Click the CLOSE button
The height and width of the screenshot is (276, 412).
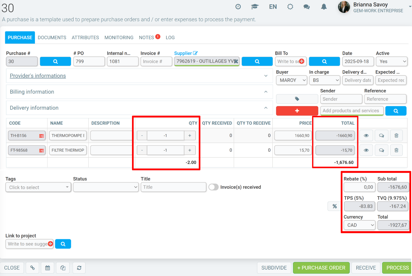[12, 268]
